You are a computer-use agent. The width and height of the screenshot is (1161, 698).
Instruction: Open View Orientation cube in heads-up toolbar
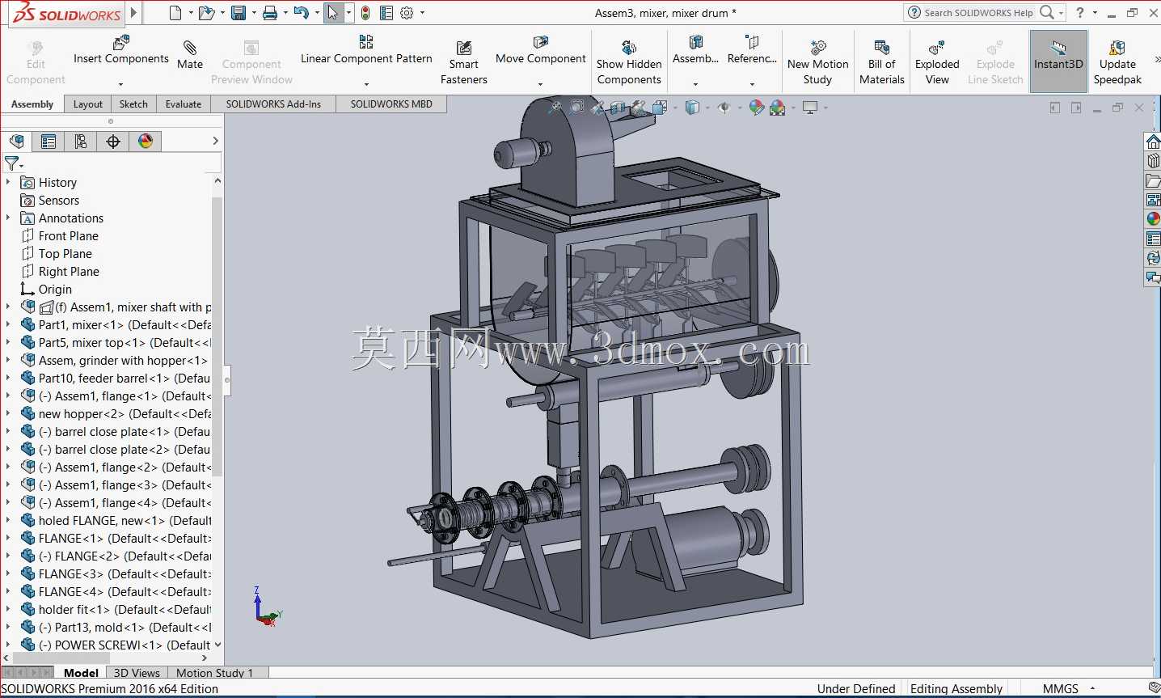[x=661, y=107]
